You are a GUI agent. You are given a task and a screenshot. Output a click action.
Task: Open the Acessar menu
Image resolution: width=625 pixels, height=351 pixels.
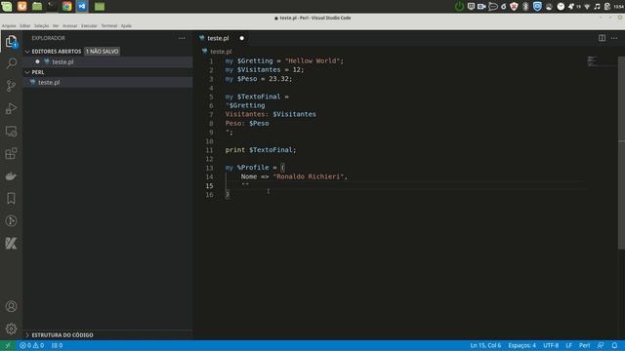[x=69, y=26]
